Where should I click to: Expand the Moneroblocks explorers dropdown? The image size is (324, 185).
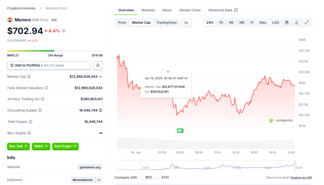(x=99, y=180)
